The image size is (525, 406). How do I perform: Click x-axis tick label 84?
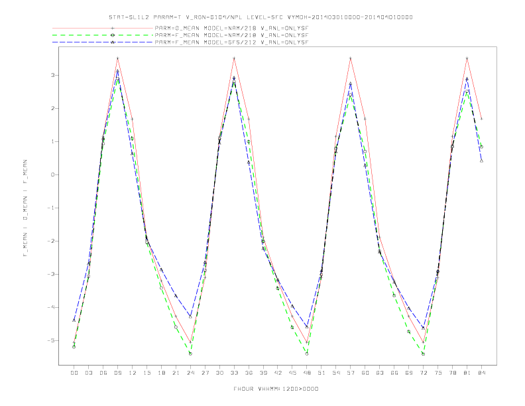pyautogui.click(x=481, y=373)
